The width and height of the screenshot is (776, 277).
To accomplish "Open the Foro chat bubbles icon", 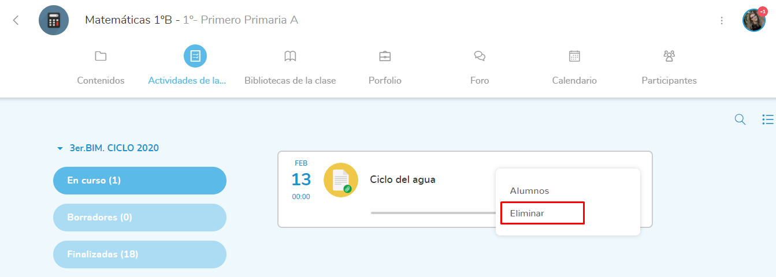I will pos(480,56).
